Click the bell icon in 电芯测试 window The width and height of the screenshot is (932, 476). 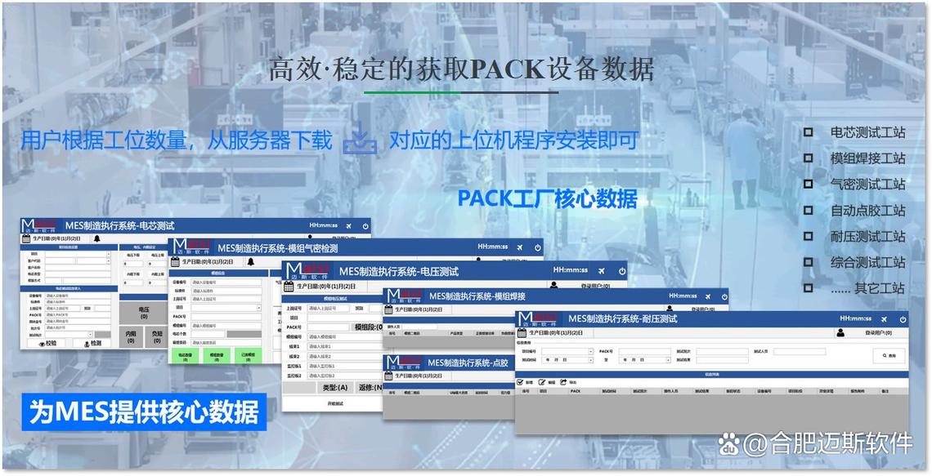97,238
